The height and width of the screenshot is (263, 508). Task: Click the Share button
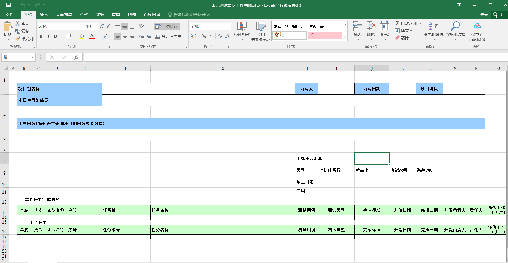tap(500, 15)
